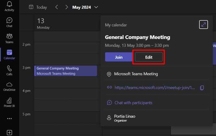Add a new app via the plus icon
Screen dimensions: 216x136
pyautogui.click(x=9, y=133)
